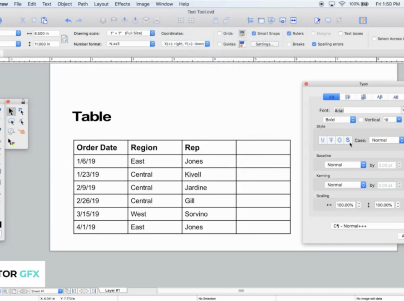
Task: Click the zoom magnifier icon at bottom left
Action: click(5, 291)
